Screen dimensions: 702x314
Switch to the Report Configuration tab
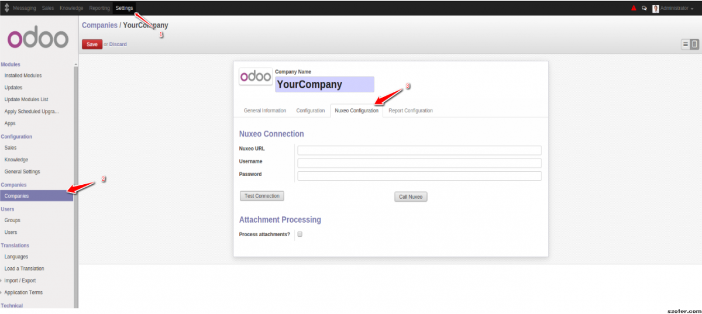pyautogui.click(x=411, y=111)
